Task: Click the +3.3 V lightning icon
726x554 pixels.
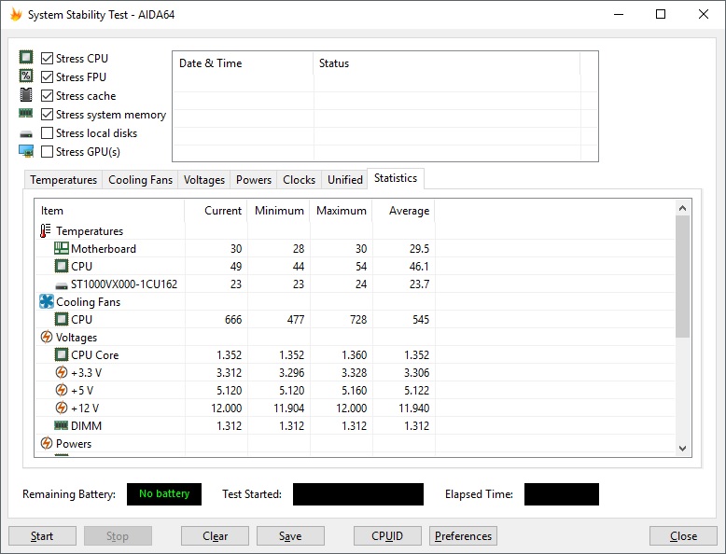Action: [61, 372]
